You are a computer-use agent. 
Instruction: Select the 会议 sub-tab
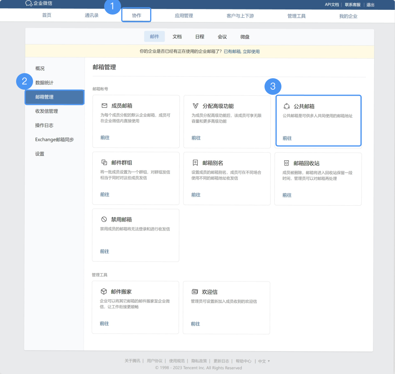coord(222,37)
